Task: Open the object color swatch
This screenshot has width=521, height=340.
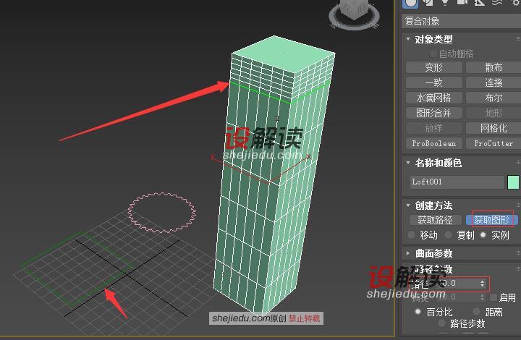Action: point(513,182)
